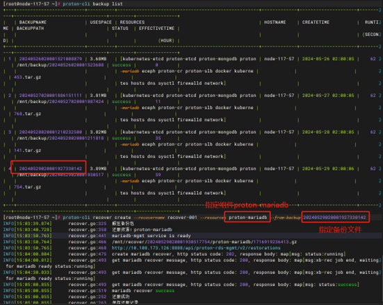Click the '--recovername' flag

pyautogui.click(x=149, y=217)
